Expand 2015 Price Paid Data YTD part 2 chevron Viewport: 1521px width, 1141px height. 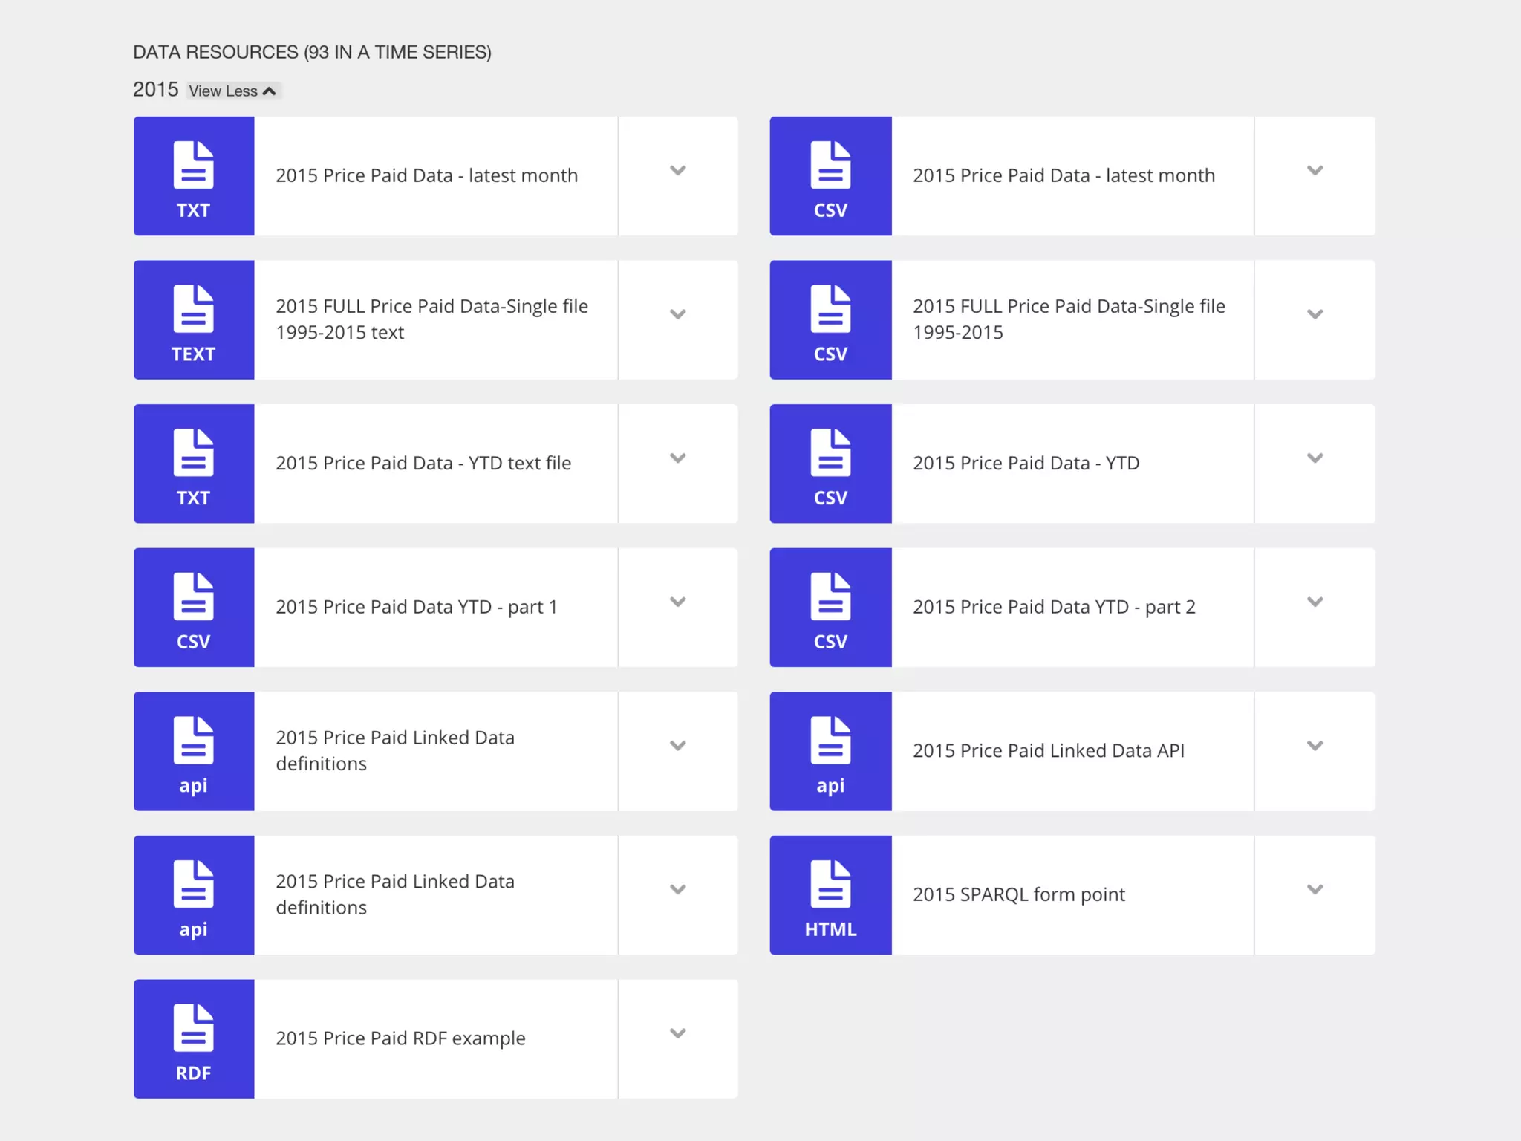(1315, 602)
